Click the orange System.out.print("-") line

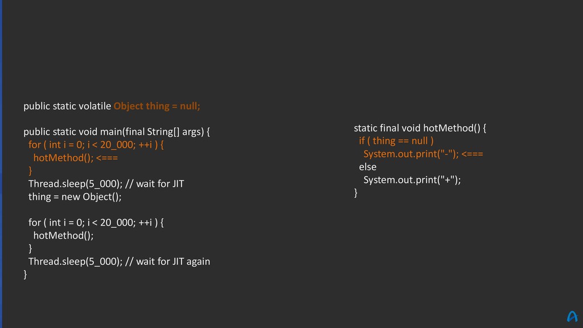tap(423, 154)
